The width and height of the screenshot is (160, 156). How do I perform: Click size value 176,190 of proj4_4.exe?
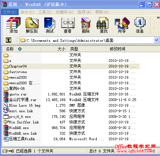coord(59,117)
